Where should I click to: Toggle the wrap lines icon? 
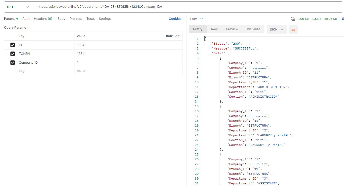(x=293, y=29)
